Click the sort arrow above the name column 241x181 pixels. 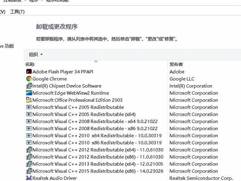[96, 61]
